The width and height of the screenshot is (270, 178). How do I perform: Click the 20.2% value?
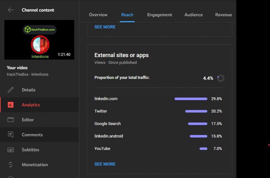[x=217, y=111]
